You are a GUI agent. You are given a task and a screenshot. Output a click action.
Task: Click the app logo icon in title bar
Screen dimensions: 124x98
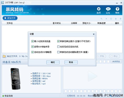pyautogui.click(x=3, y=3)
